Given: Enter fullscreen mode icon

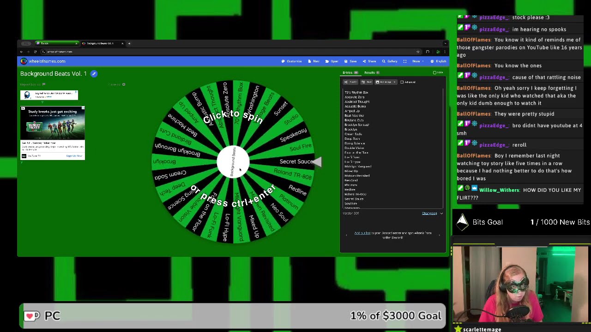Looking at the screenshot, I should [x=405, y=61].
